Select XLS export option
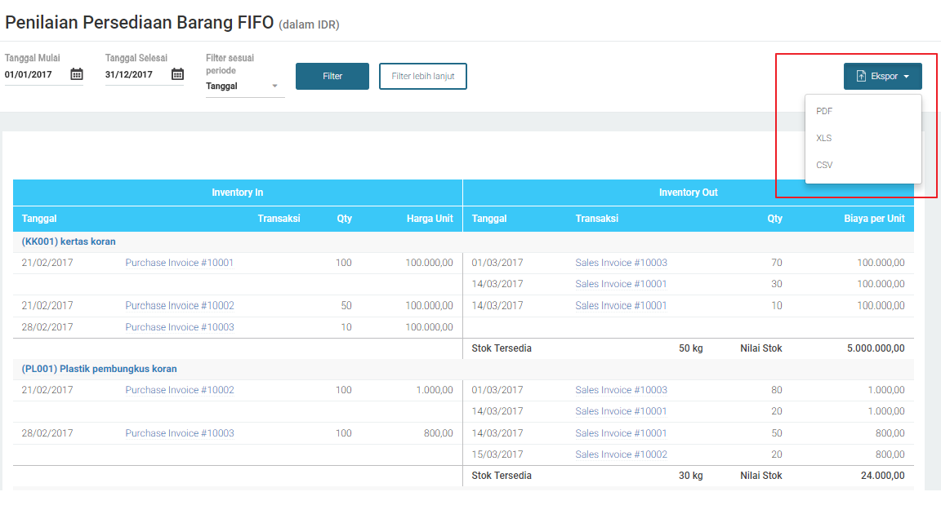This screenshot has width=941, height=523. click(x=824, y=138)
